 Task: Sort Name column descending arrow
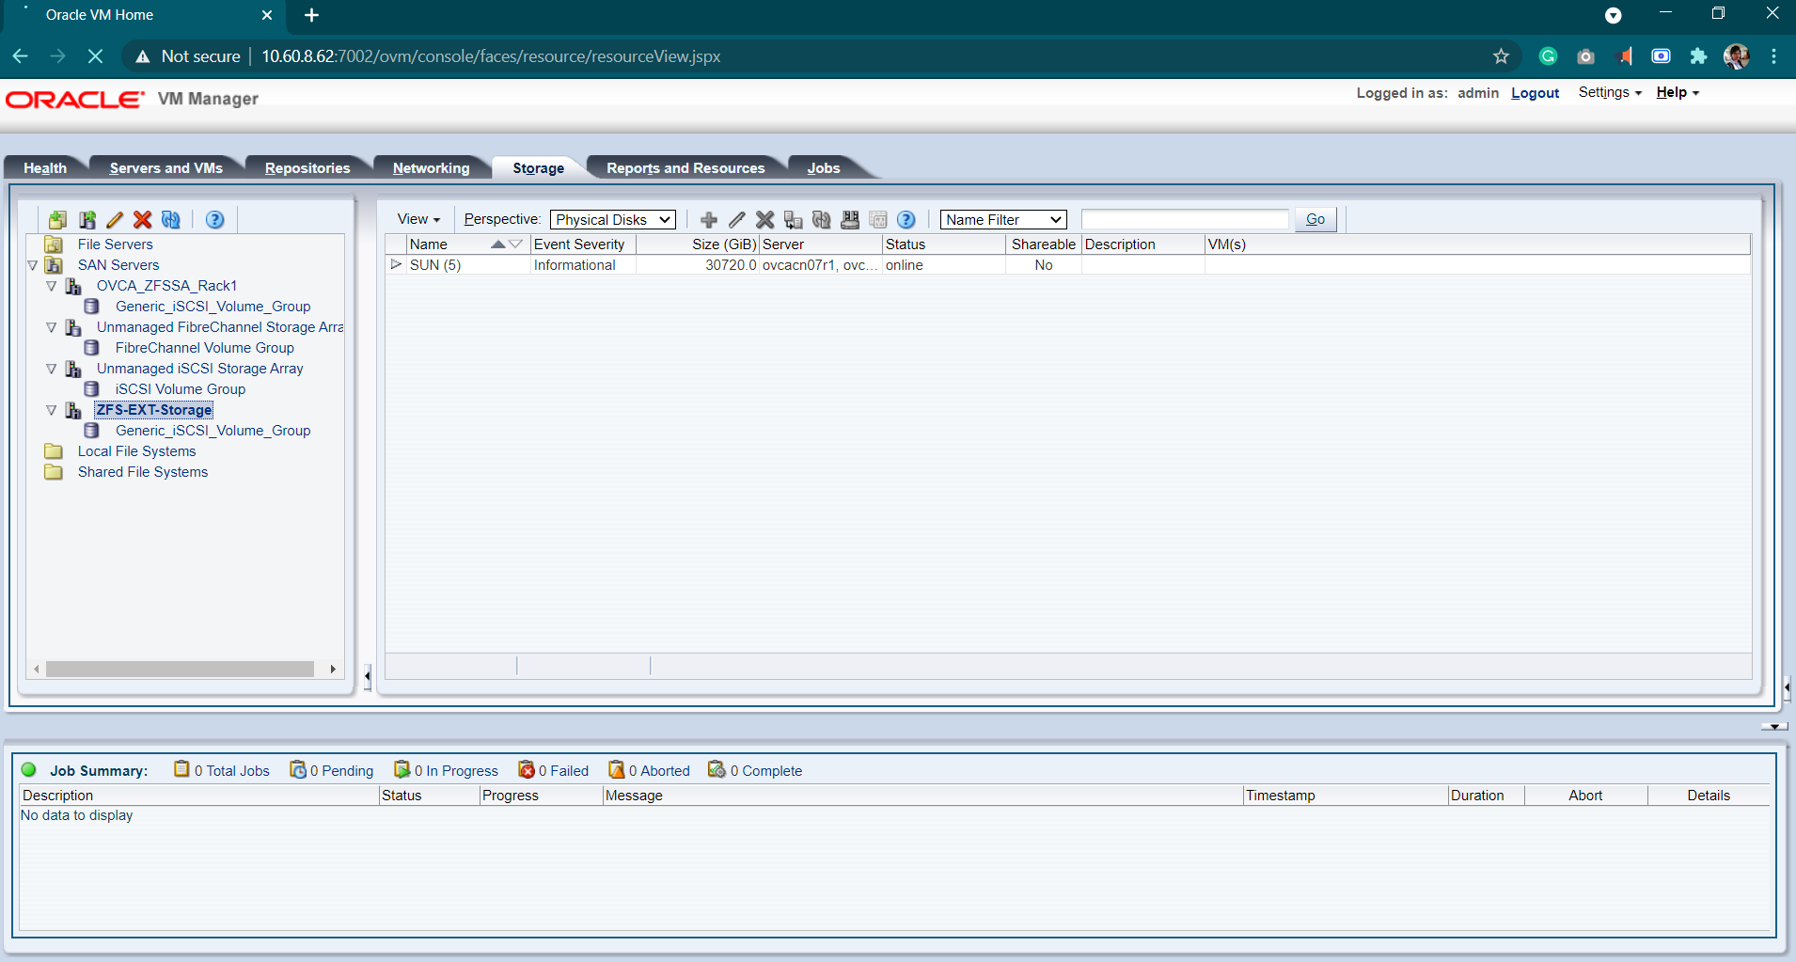click(515, 244)
